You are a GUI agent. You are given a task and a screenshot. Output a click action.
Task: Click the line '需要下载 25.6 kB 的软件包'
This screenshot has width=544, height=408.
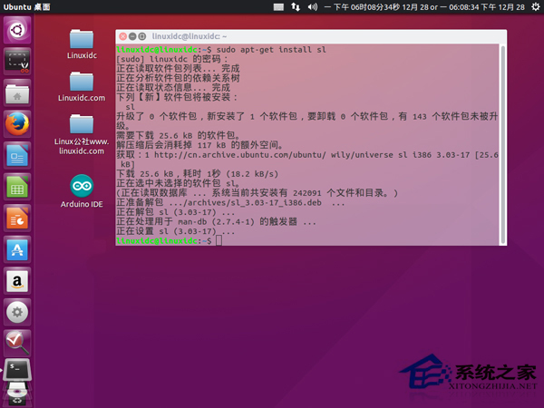point(178,136)
